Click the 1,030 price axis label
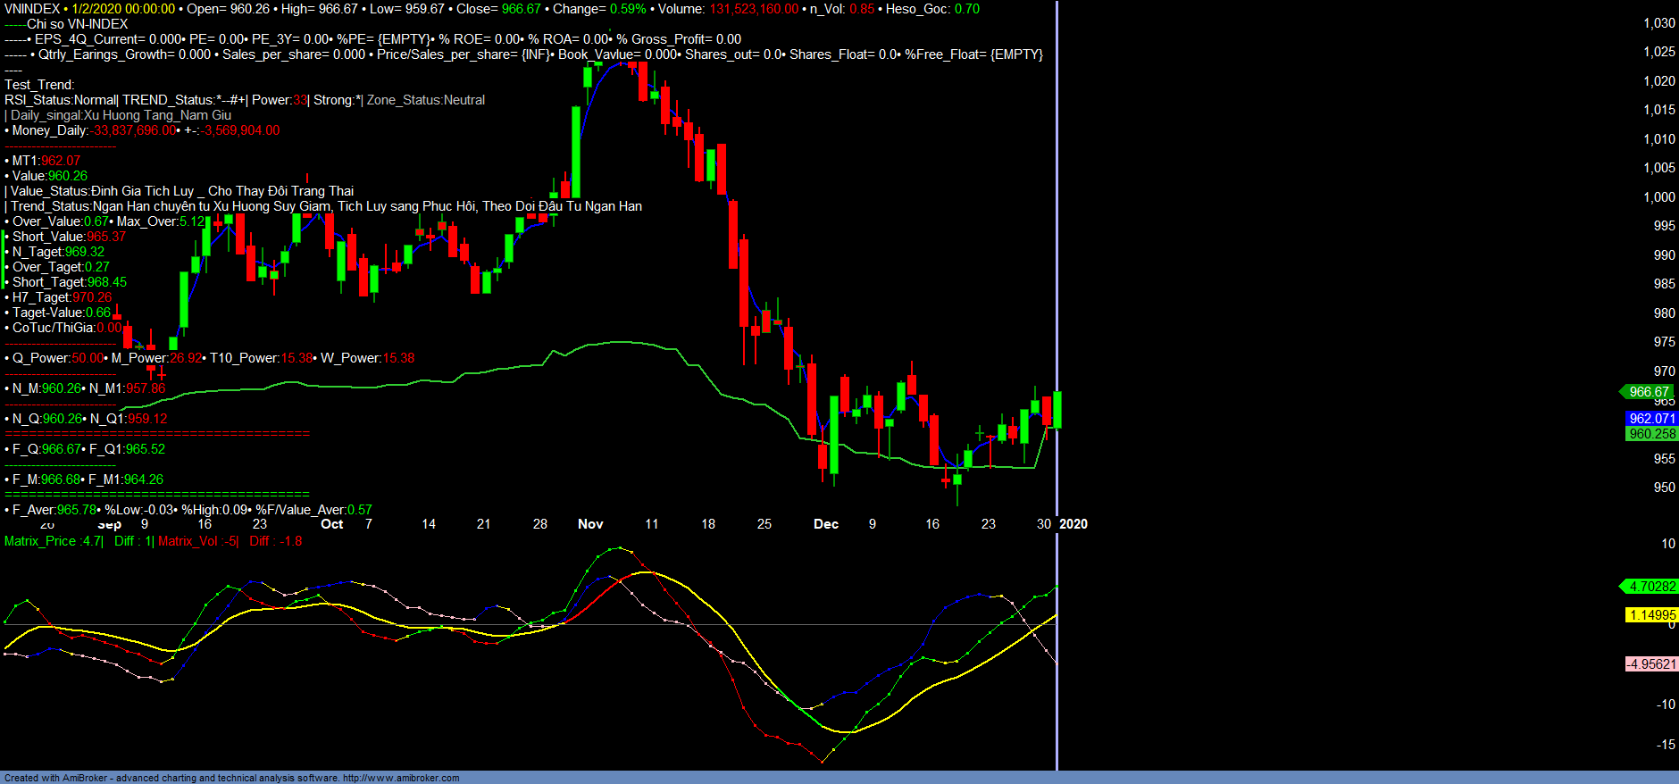This screenshot has height=784, width=1679. (1659, 23)
